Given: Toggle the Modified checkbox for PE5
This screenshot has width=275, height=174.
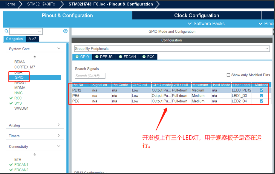Looking at the screenshot, I should [261, 96].
